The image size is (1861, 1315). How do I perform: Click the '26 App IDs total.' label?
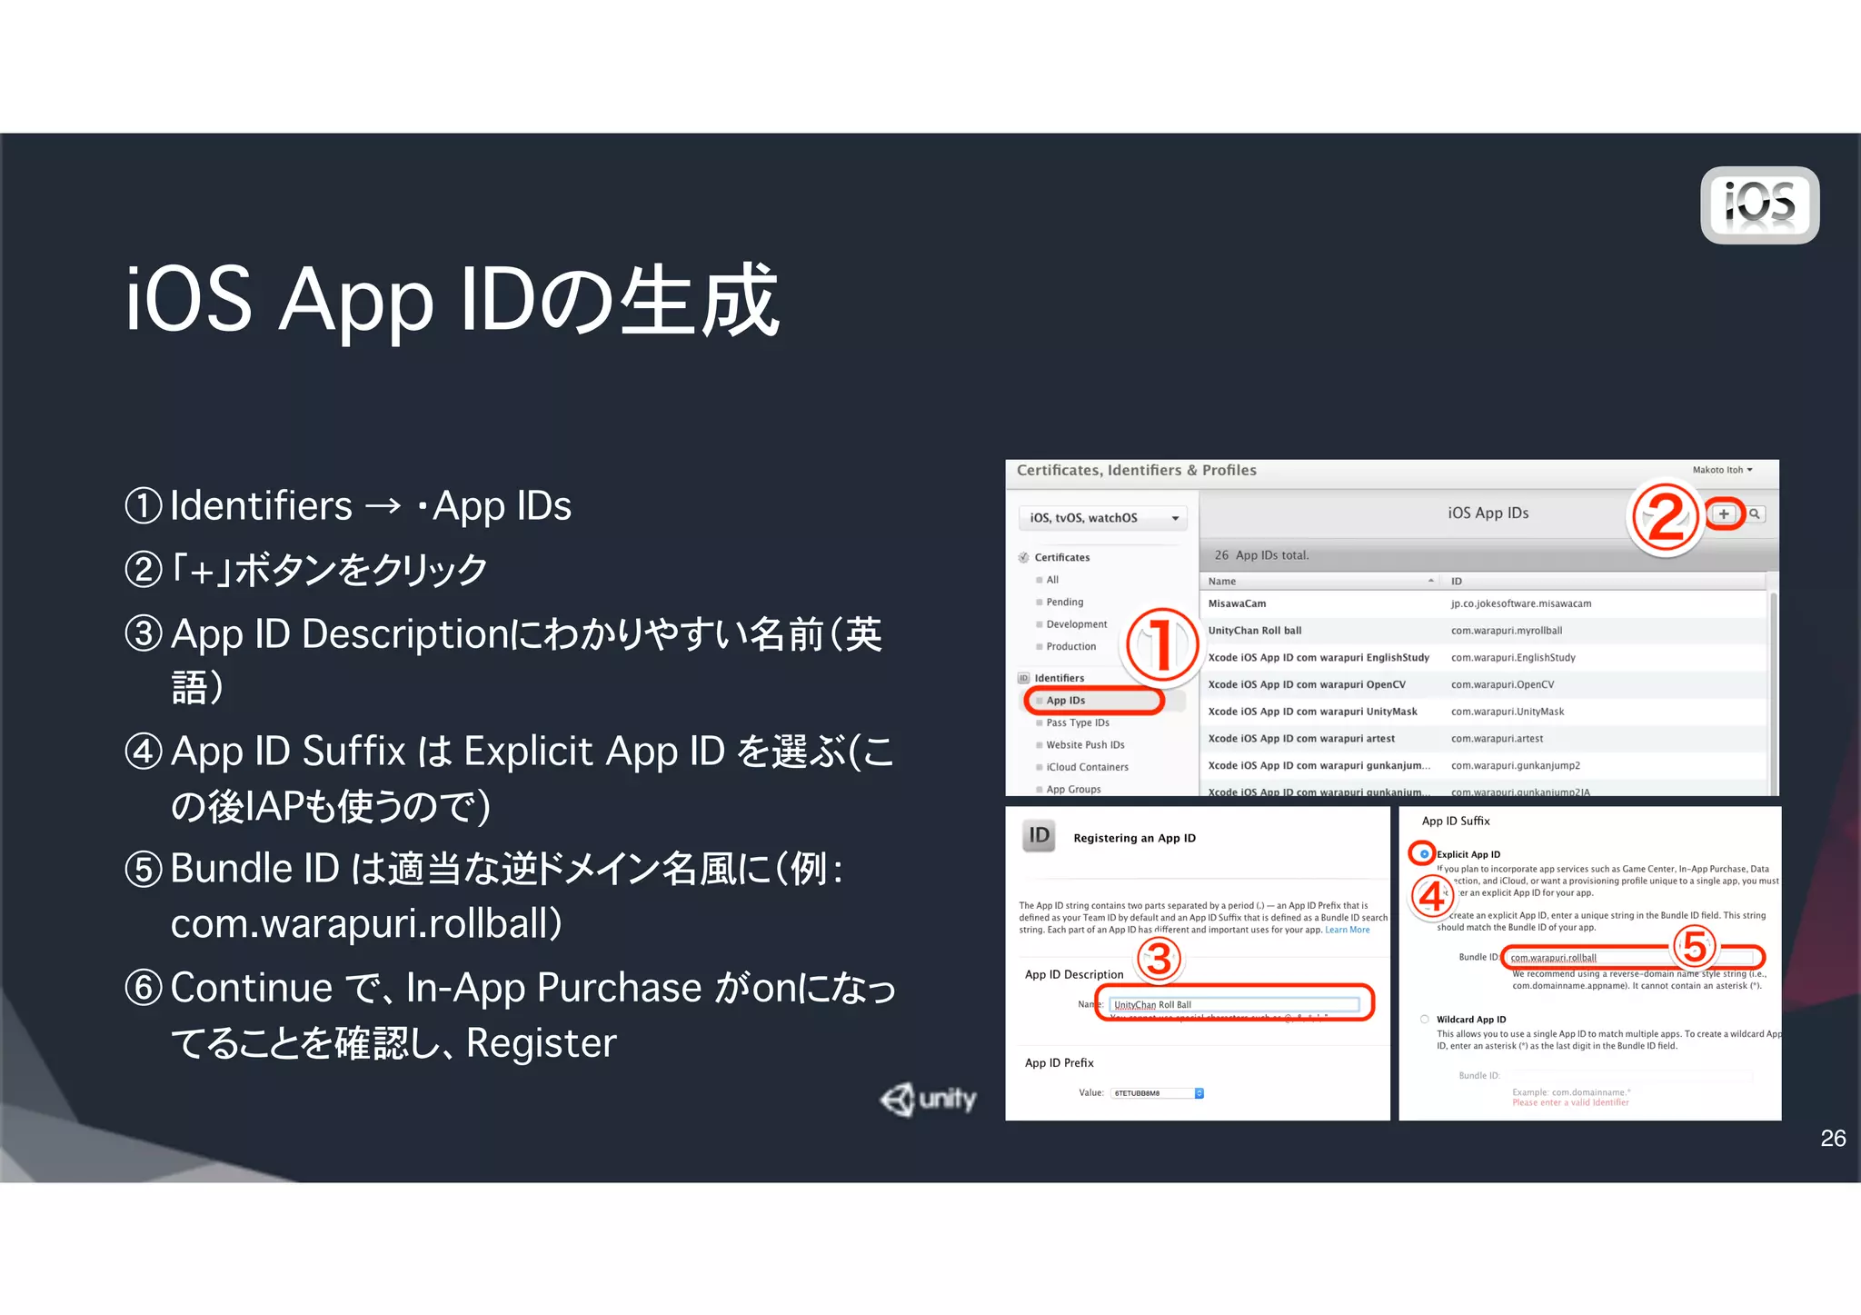1261,555
